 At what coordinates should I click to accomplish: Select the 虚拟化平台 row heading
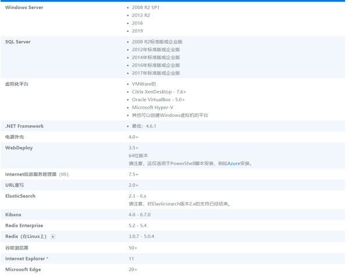(17, 84)
